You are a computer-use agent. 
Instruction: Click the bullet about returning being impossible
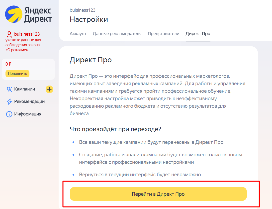coord(140,175)
